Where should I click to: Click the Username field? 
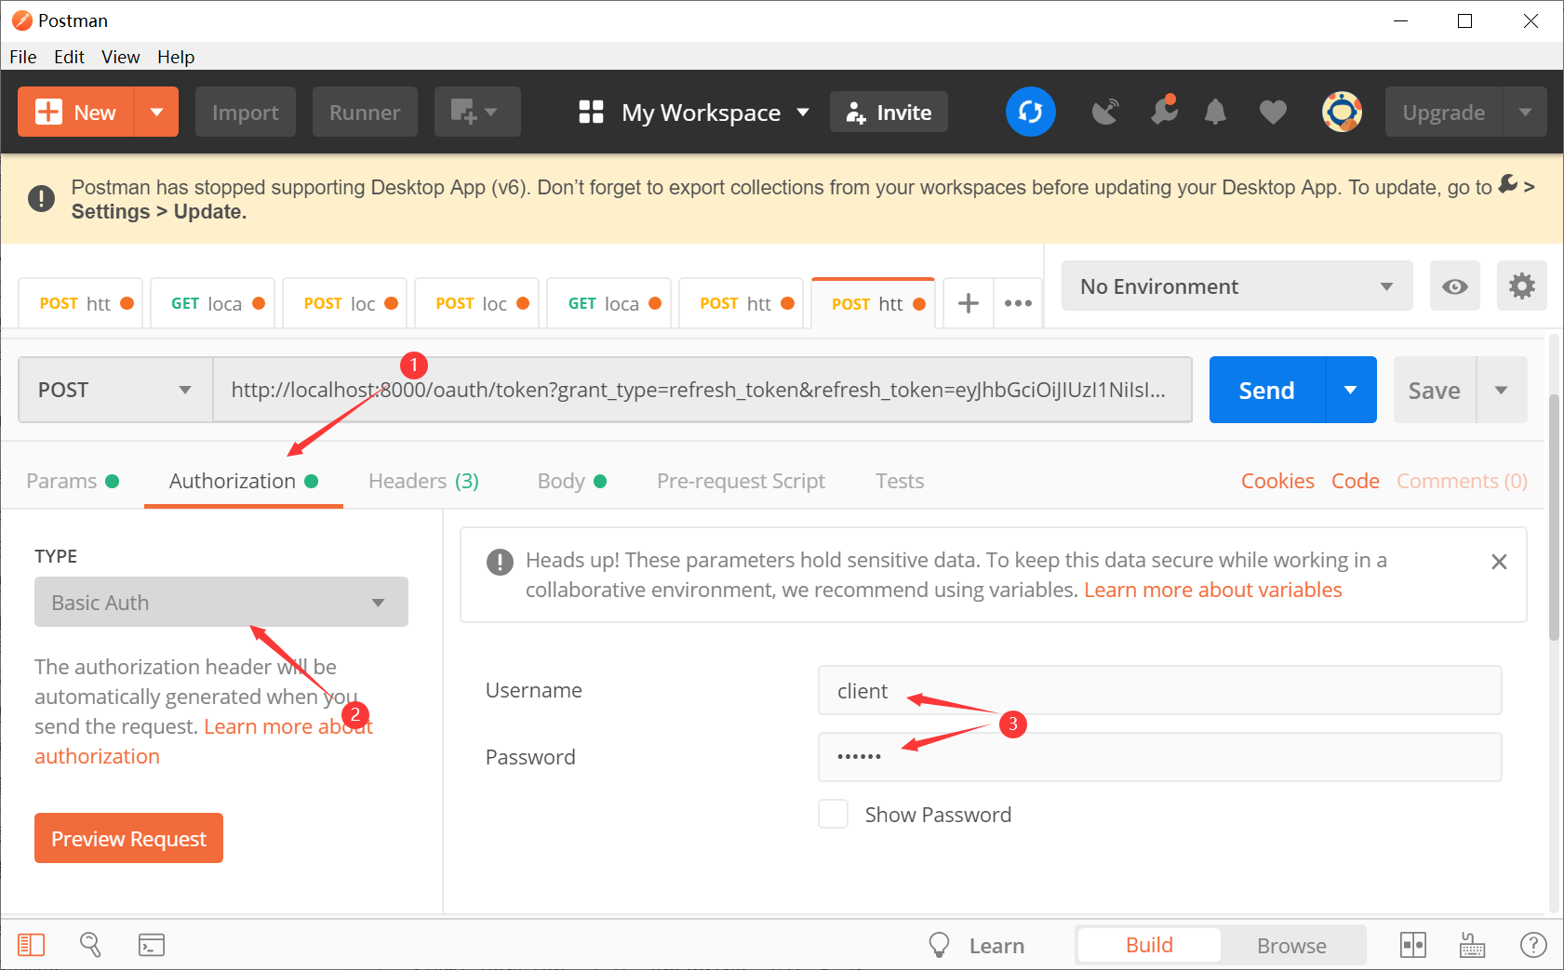(1159, 690)
